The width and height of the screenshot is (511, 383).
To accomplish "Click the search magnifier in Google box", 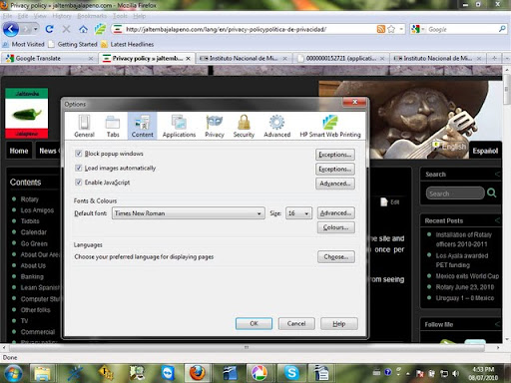I will [x=502, y=29].
